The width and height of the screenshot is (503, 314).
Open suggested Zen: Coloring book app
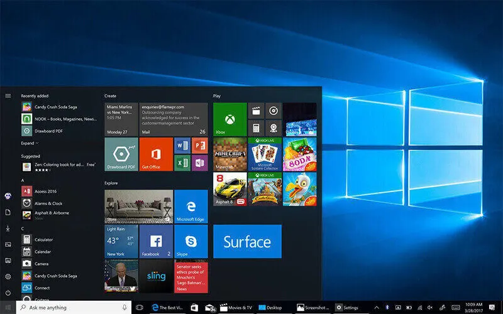click(x=59, y=166)
